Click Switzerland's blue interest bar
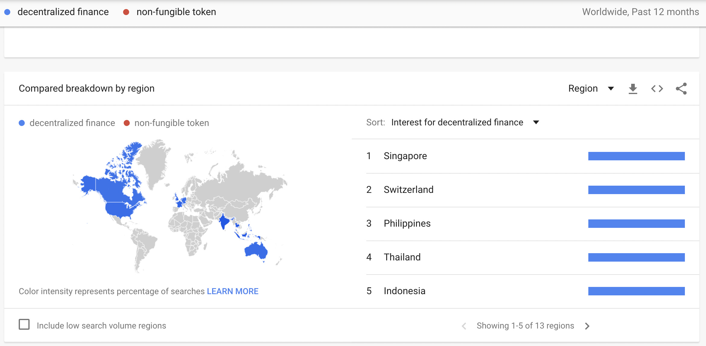The width and height of the screenshot is (706, 346). 636,190
